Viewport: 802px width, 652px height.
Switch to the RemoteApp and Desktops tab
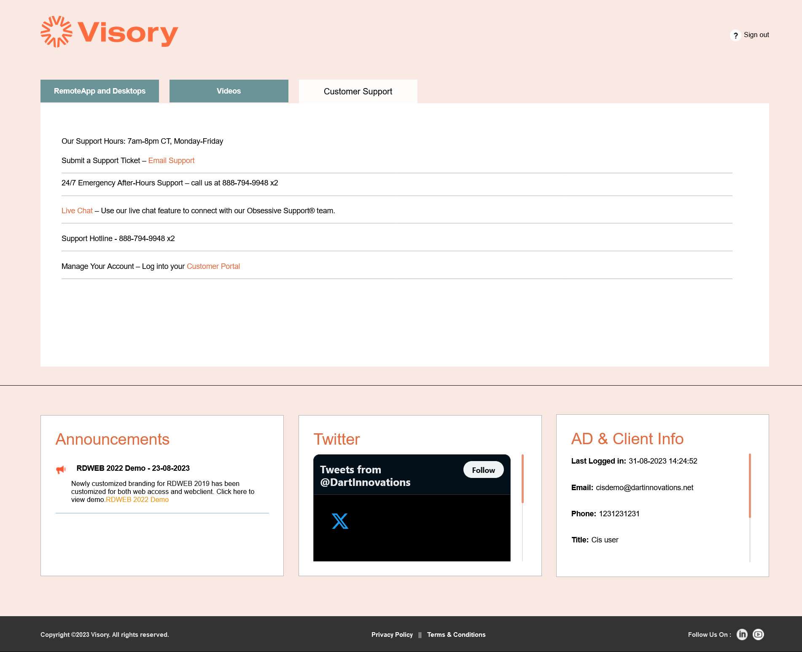(x=100, y=91)
